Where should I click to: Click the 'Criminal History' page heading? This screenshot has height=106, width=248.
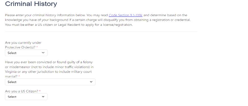[x=31, y=4]
